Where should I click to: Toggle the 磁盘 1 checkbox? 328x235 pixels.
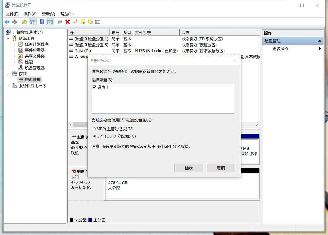tap(94, 87)
